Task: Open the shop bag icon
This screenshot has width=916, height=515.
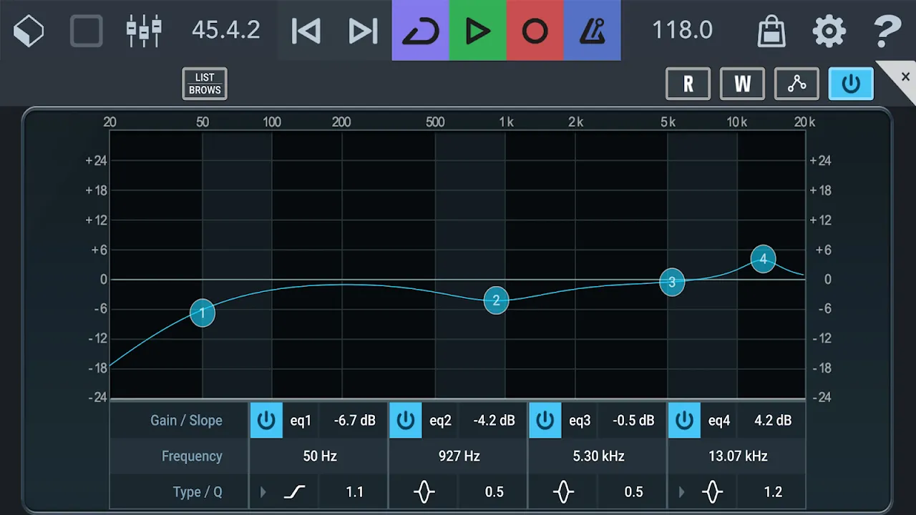Action: click(x=771, y=31)
